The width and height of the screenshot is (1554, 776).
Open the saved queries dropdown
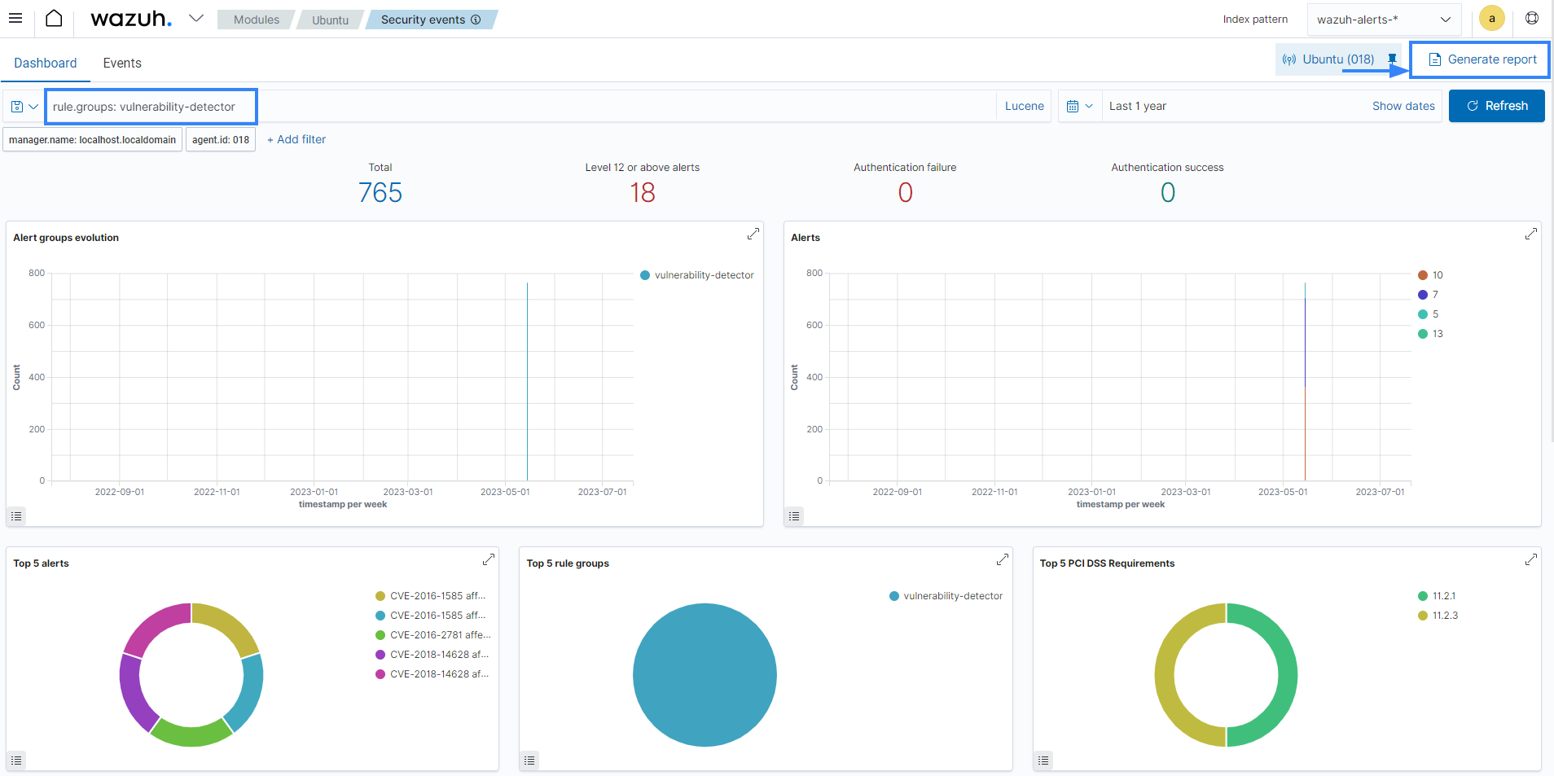point(24,107)
